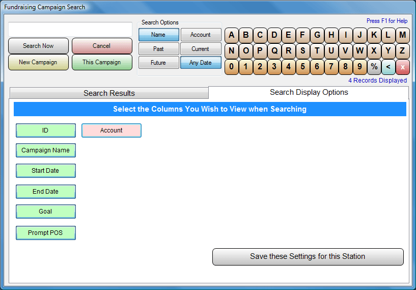416x290 pixels.
Task: Click into the search text field
Action: pyautogui.click(x=70, y=29)
